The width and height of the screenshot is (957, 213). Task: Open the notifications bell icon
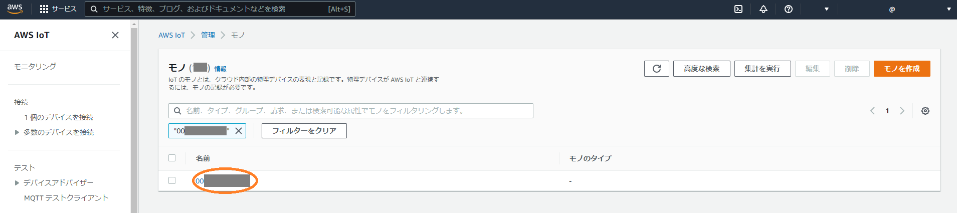[763, 9]
